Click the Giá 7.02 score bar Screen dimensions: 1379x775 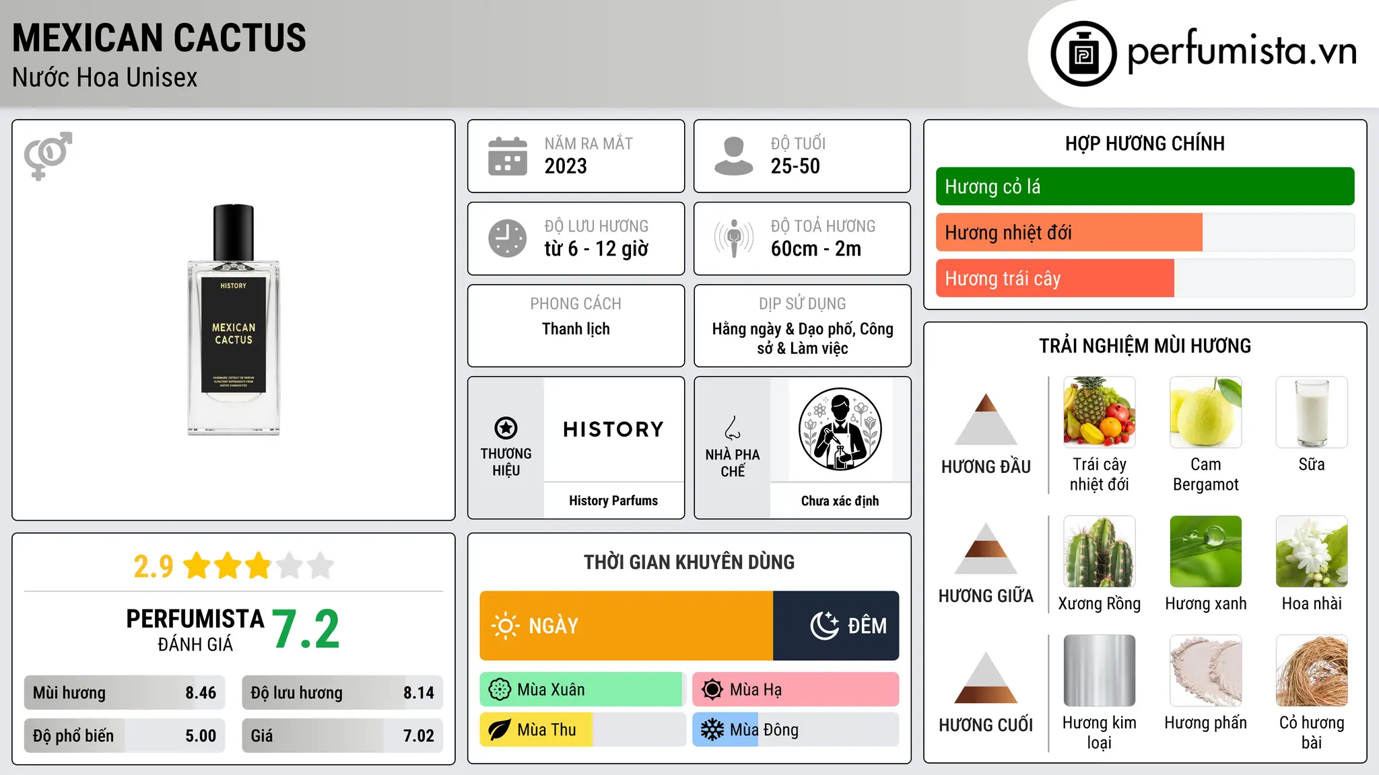pos(342,736)
